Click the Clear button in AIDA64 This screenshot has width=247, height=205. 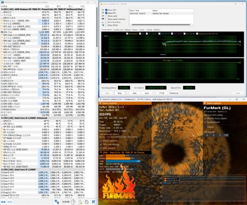[134, 93]
